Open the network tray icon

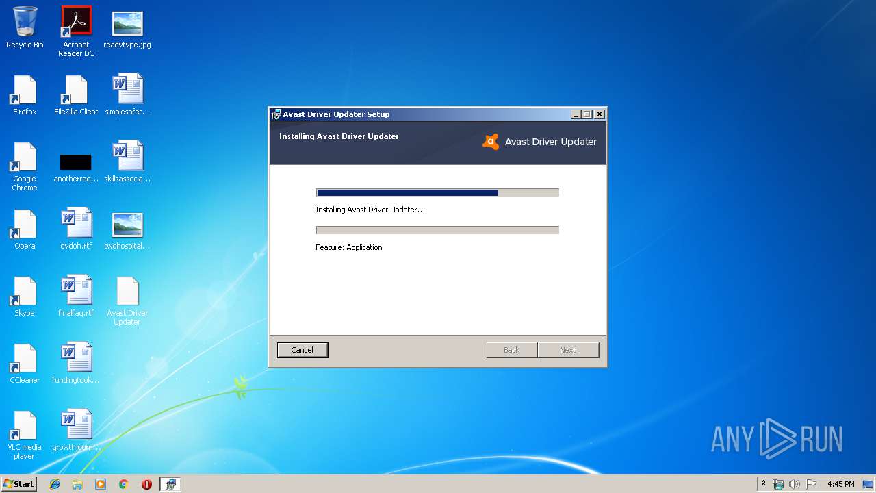click(778, 484)
